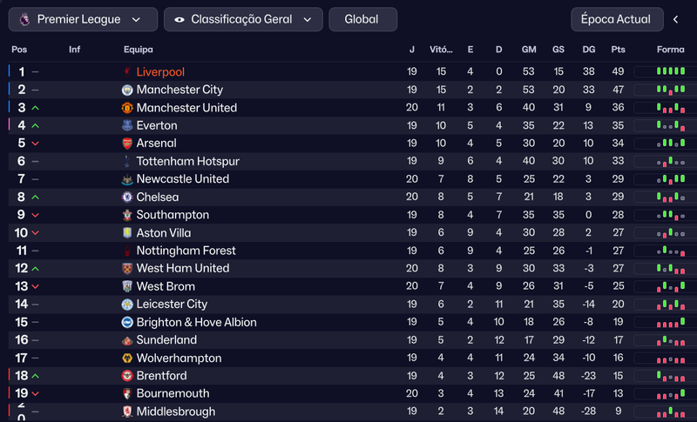Image resolution: width=697 pixels, height=422 pixels.
Task: Click the Everton club badge icon
Action: [127, 125]
